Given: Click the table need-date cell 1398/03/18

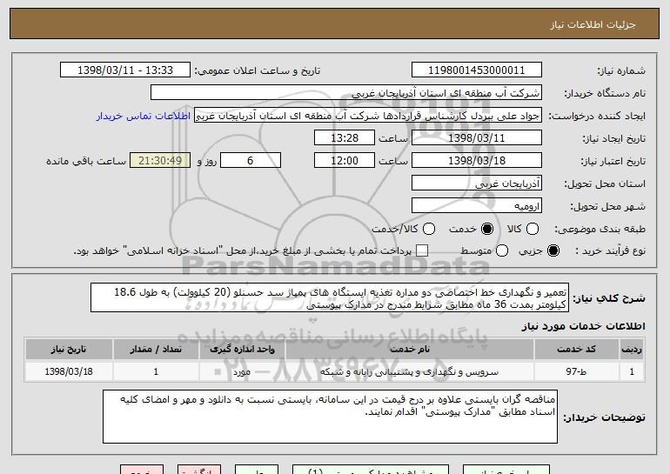Looking at the screenshot, I should (x=69, y=371).
